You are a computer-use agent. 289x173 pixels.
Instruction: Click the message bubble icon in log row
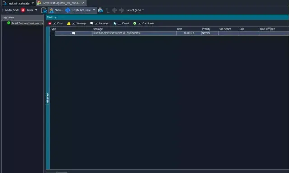click(73, 33)
